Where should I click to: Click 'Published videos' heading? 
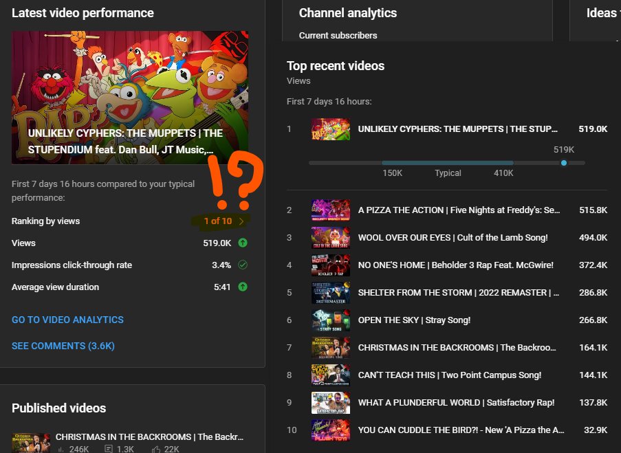click(58, 408)
